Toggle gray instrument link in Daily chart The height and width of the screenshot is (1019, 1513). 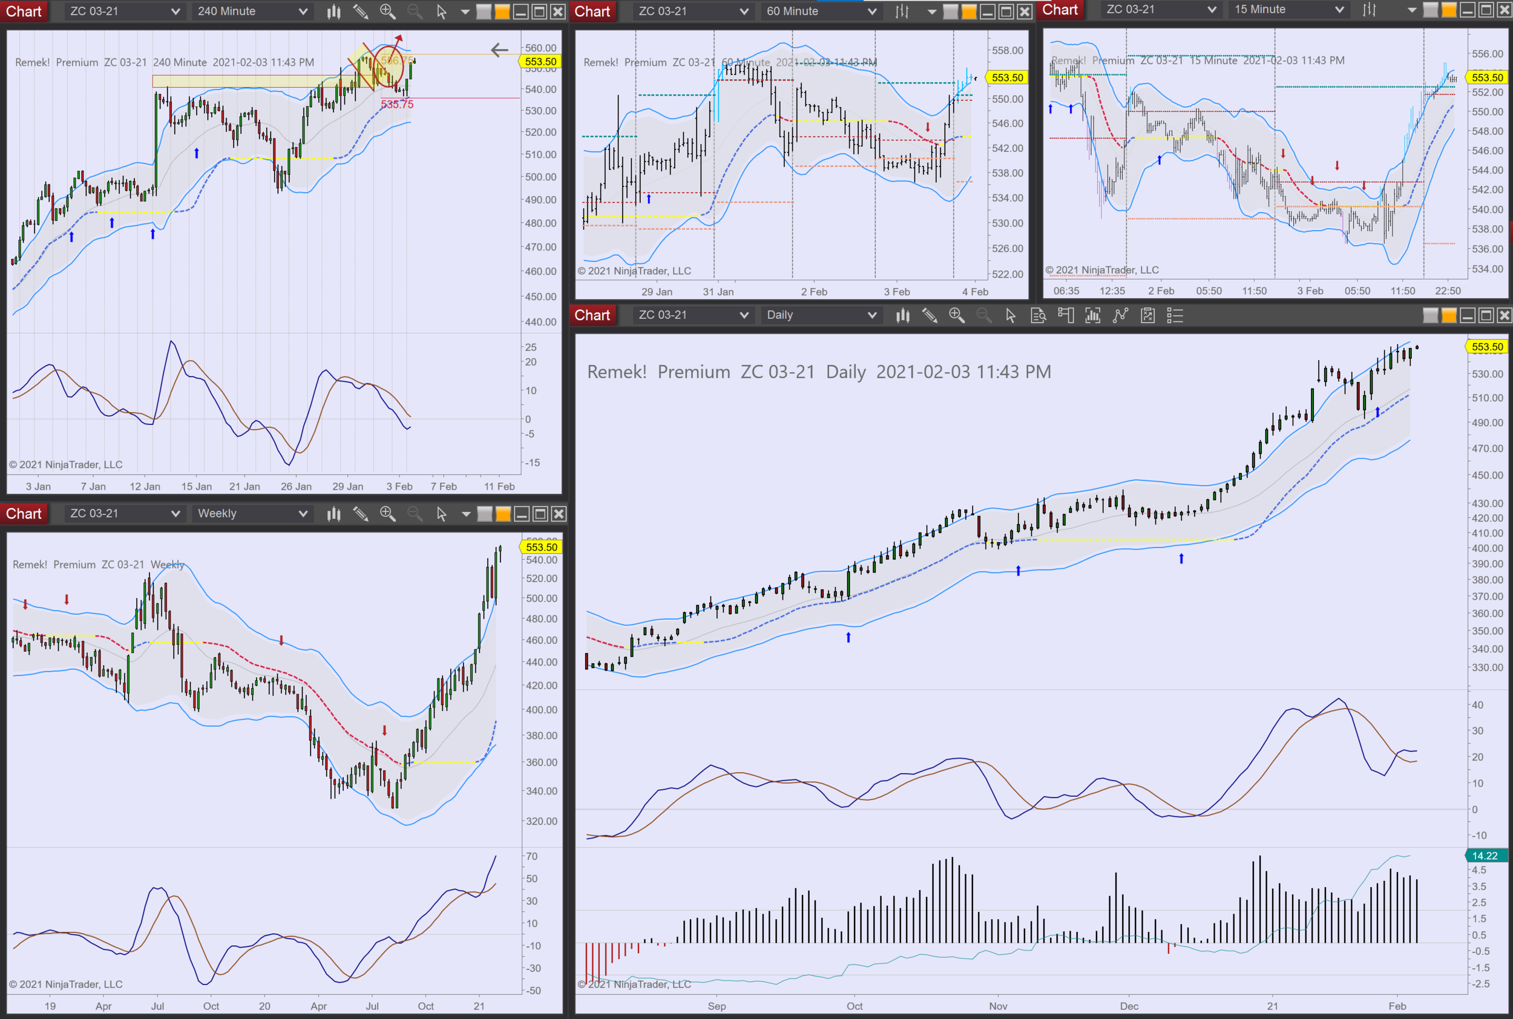(x=1431, y=316)
